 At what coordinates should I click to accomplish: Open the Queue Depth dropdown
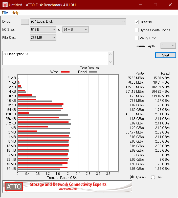pyautogui.click(x=168, y=46)
